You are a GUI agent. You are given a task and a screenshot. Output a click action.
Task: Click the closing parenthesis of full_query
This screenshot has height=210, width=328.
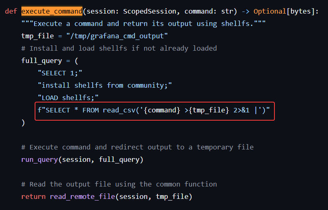click(23, 123)
